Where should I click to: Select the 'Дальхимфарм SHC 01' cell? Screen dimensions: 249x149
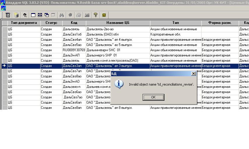click(x=118, y=50)
